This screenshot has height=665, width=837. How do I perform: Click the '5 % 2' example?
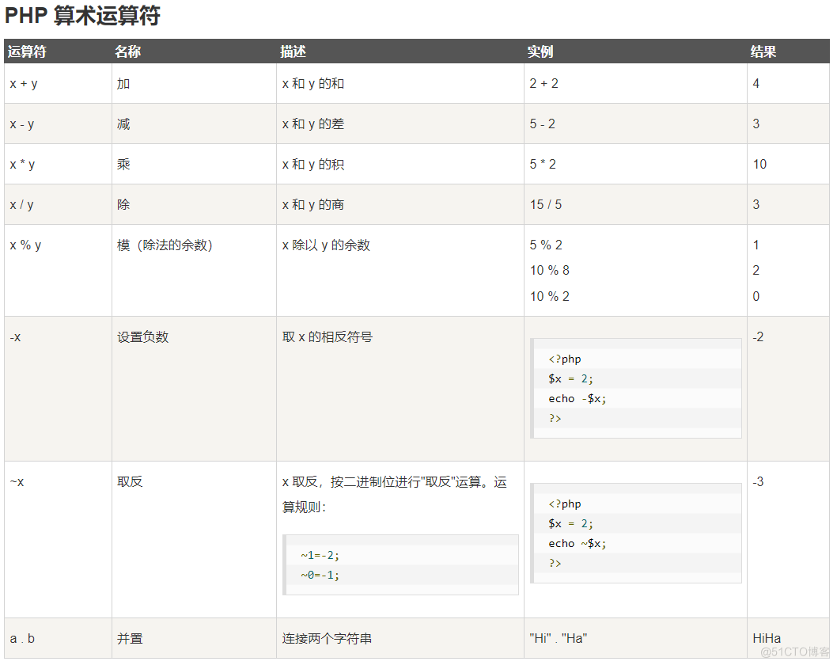pos(546,245)
